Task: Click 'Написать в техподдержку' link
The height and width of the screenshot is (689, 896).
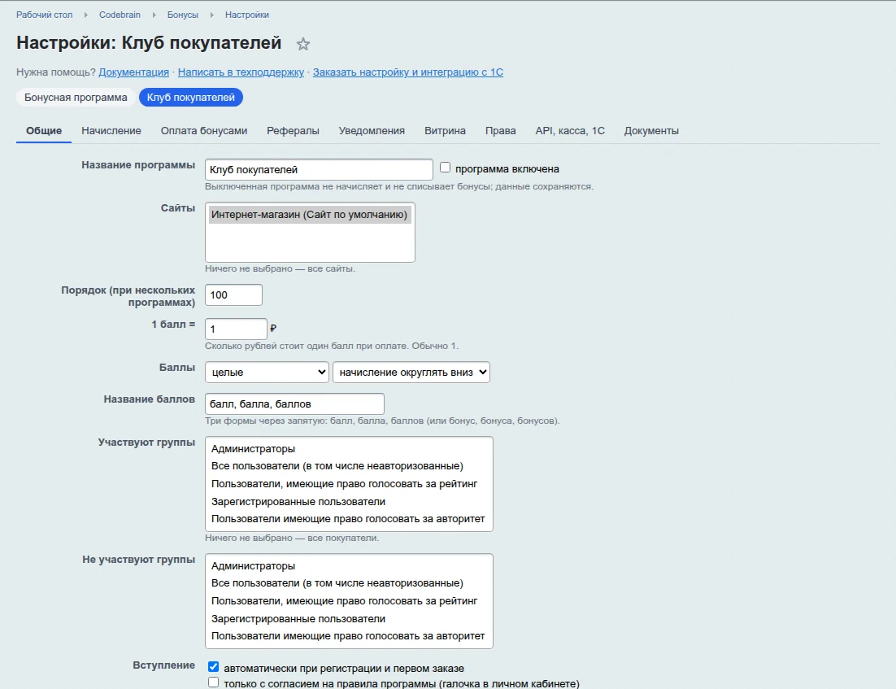Action: [x=241, y=72]
